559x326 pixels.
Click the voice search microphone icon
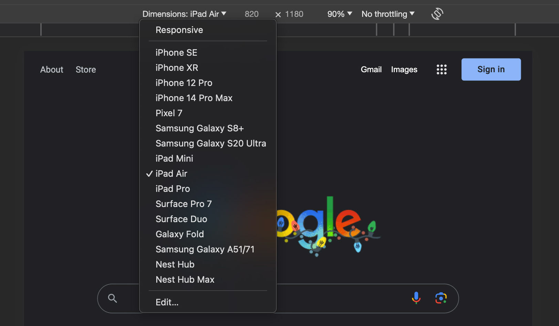tap(416, 298)
